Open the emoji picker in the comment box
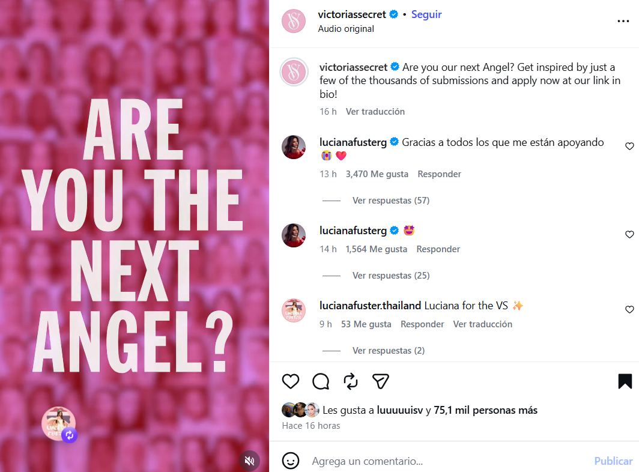This screenshot has width=639, height=472. coord(291,461)
